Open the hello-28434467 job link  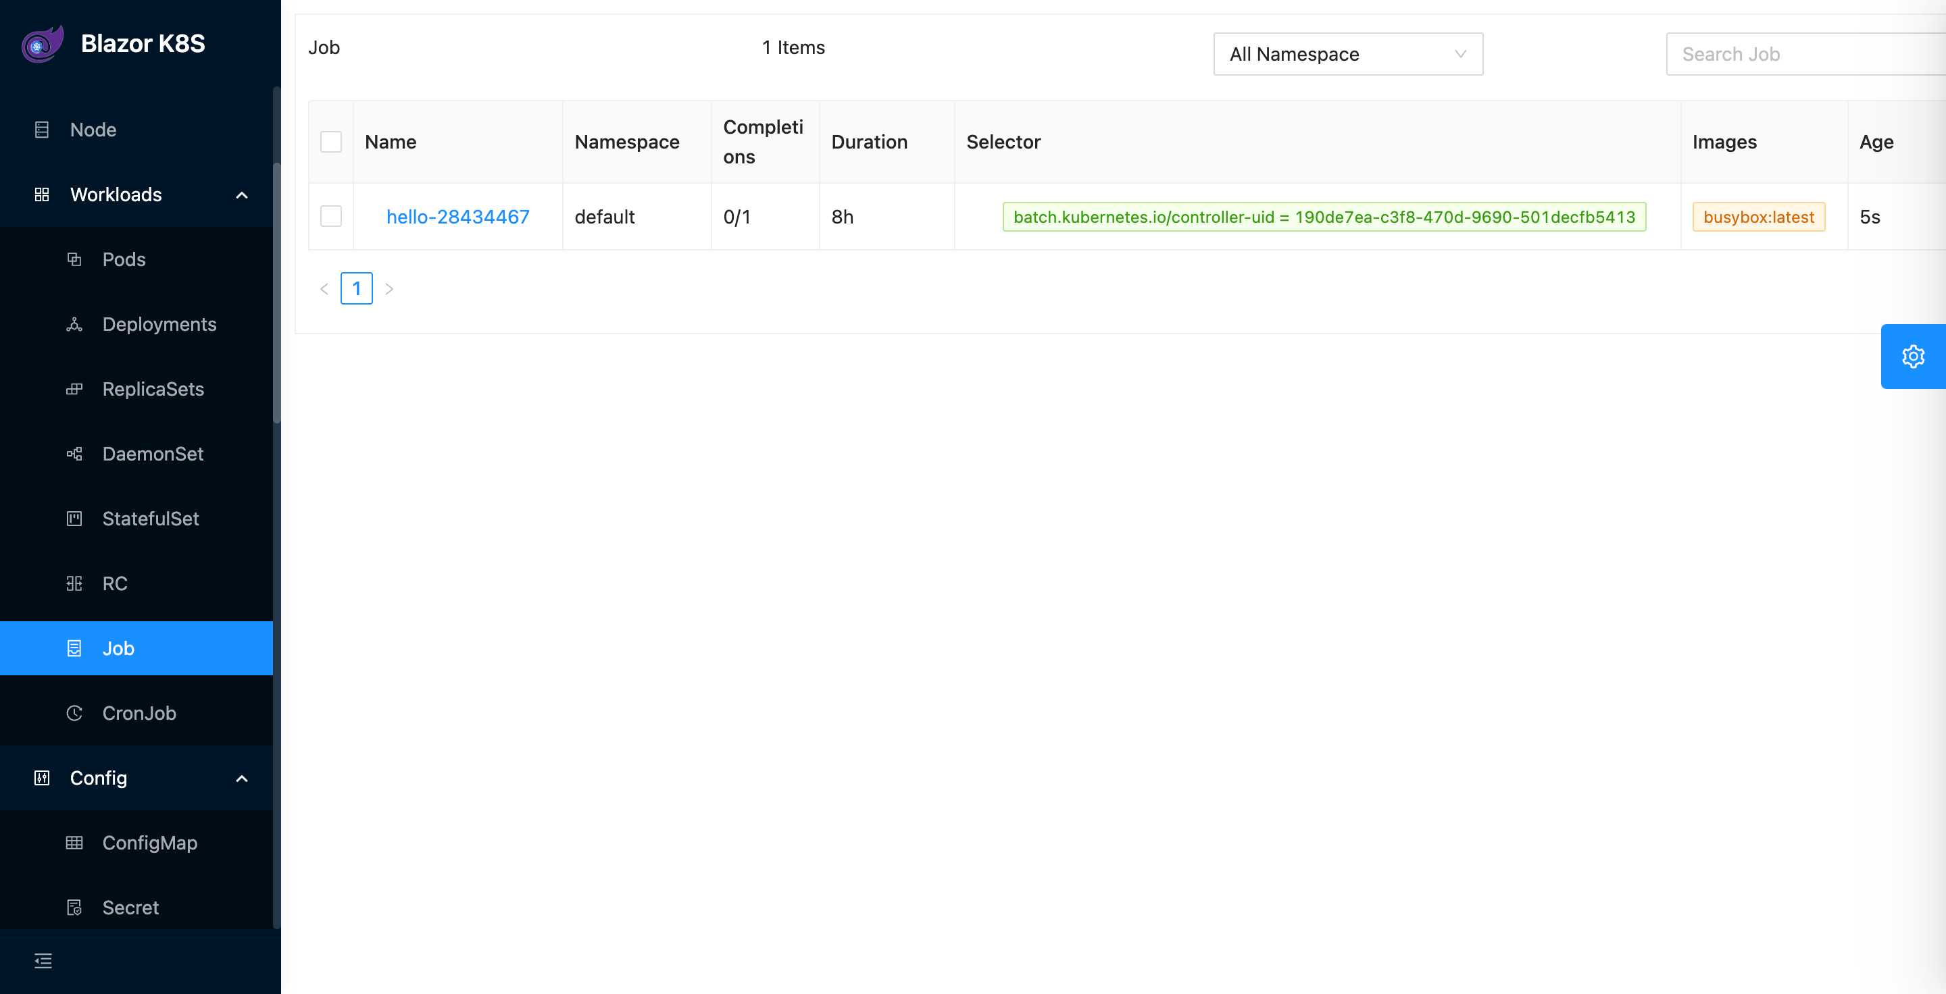[457, 217]
